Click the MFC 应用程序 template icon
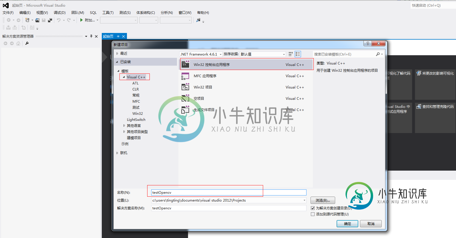Image resolution: width=456 pixels, height=238 pixels. coord(185,76)
